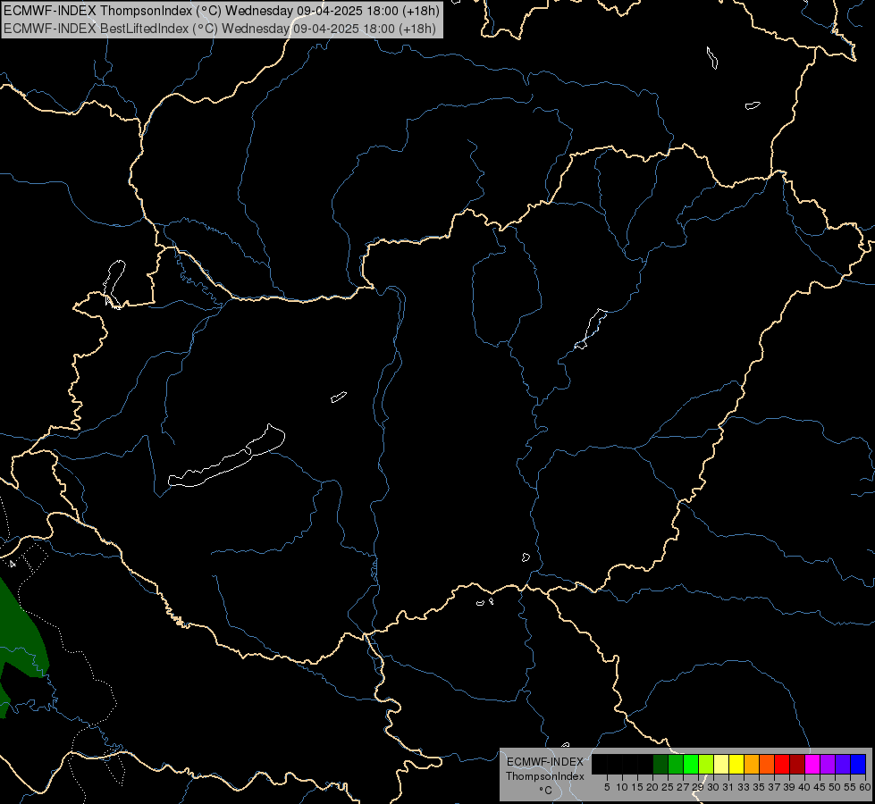
Task: Click the purple 45-50 legend swatch
Action: point(828,765)
